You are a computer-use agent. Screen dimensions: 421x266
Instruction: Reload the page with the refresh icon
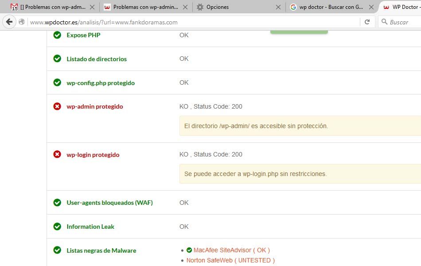coord(367,22)
